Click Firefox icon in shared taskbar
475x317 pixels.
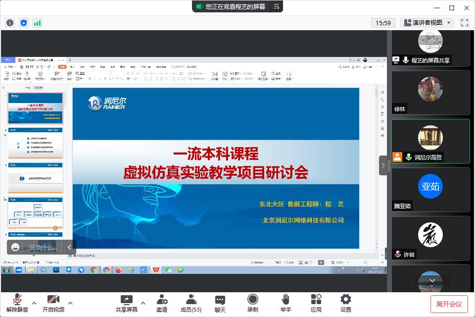118,270
